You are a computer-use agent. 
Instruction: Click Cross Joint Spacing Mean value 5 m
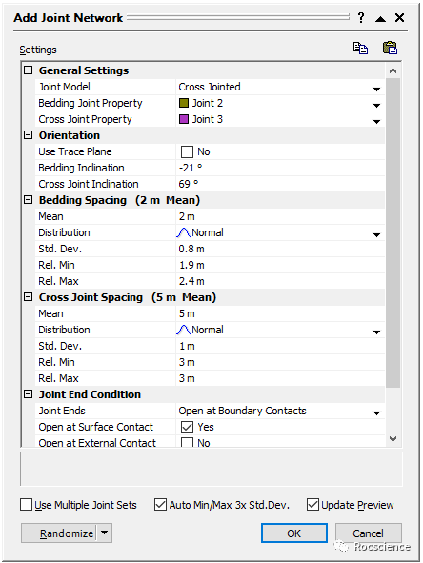click(x=187, y=313)
